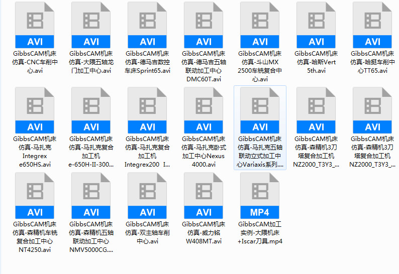Image resolution: width=399 pixels, height=274 pixels.
Task: Select the 大隈五轴龙门加工中心.avi file icon
Action: (x=91, y=25)
